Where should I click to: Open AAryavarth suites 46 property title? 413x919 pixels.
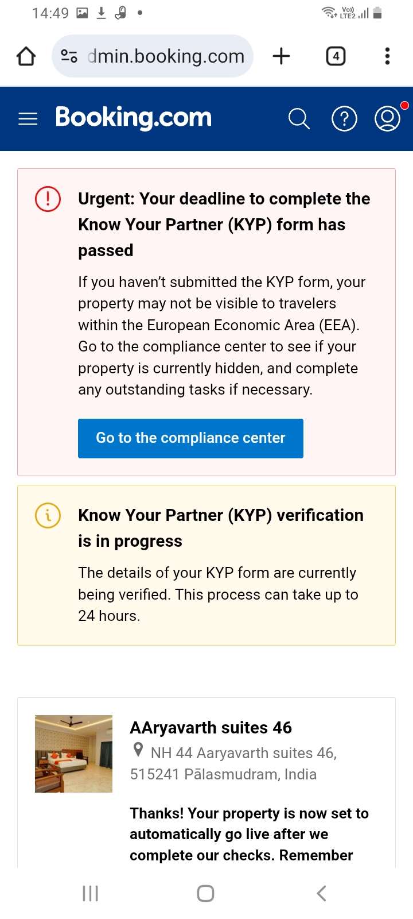pyautogui.click(x=211, y=728)
